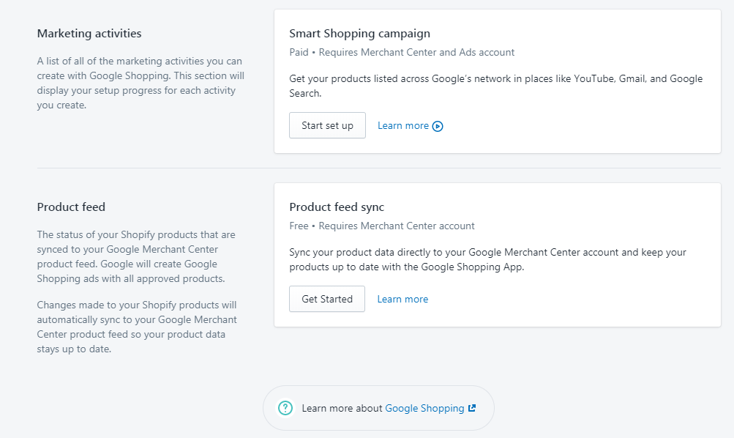Follow the Google Shopping link

click(424, 408)
